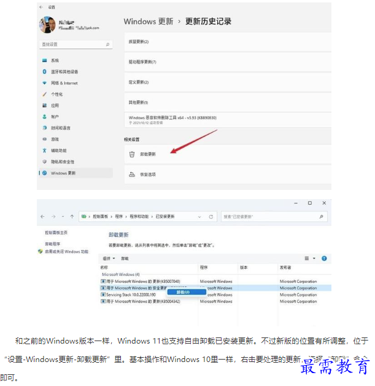
Task: Click 已安装更新 in the address breadcrumb
Action: click(165, 216)
